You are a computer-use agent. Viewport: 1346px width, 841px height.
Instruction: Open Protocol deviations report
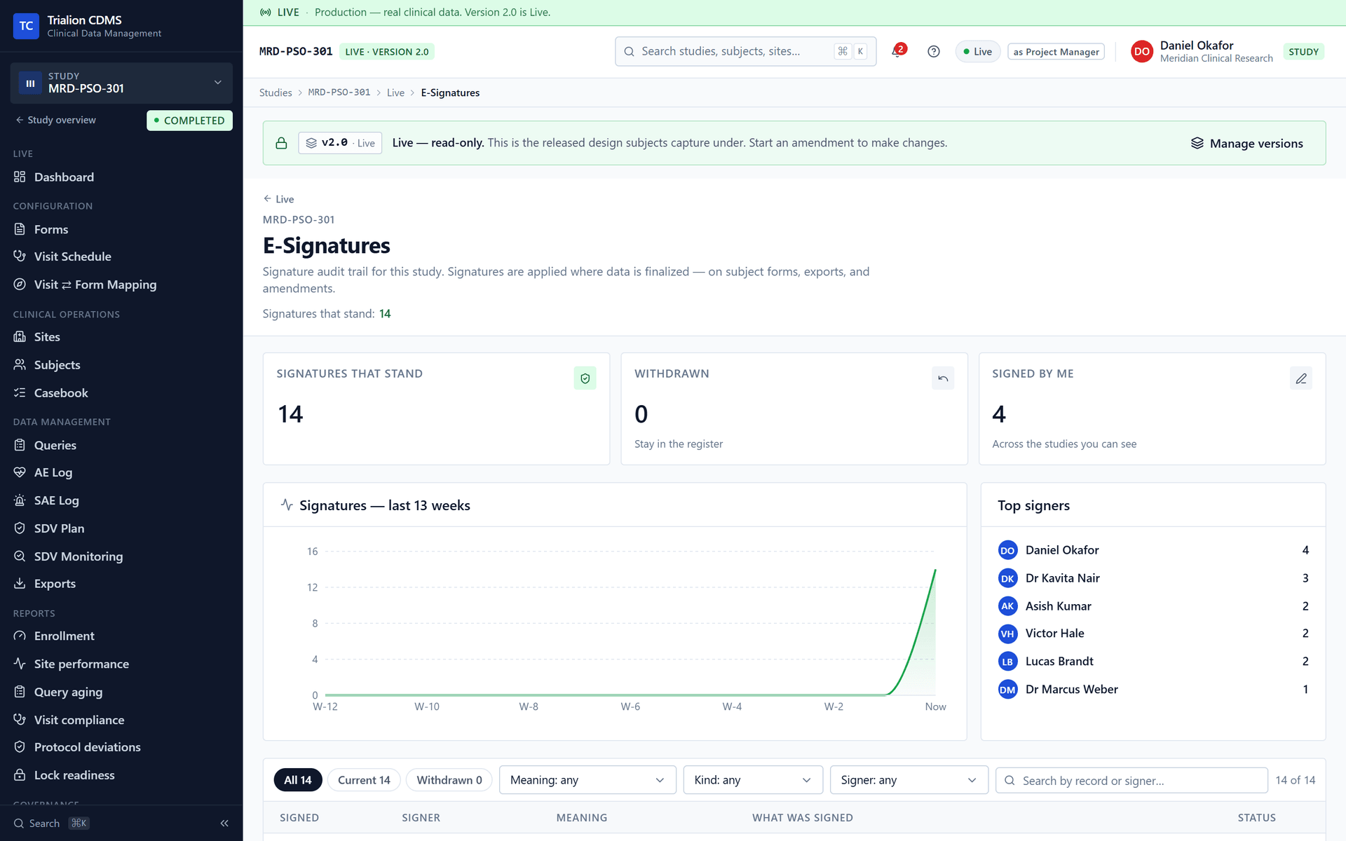coord(88,747)
